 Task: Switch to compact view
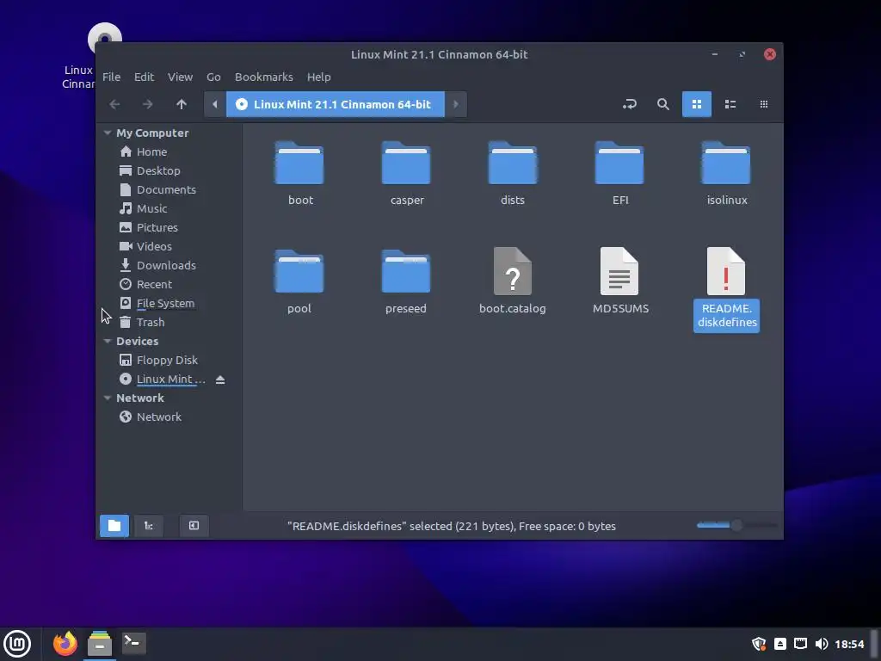tap(764, 104)
